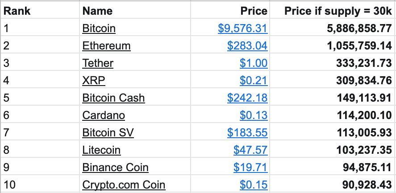
Task: Select the 90,928.43 cell
Action: 333,185
